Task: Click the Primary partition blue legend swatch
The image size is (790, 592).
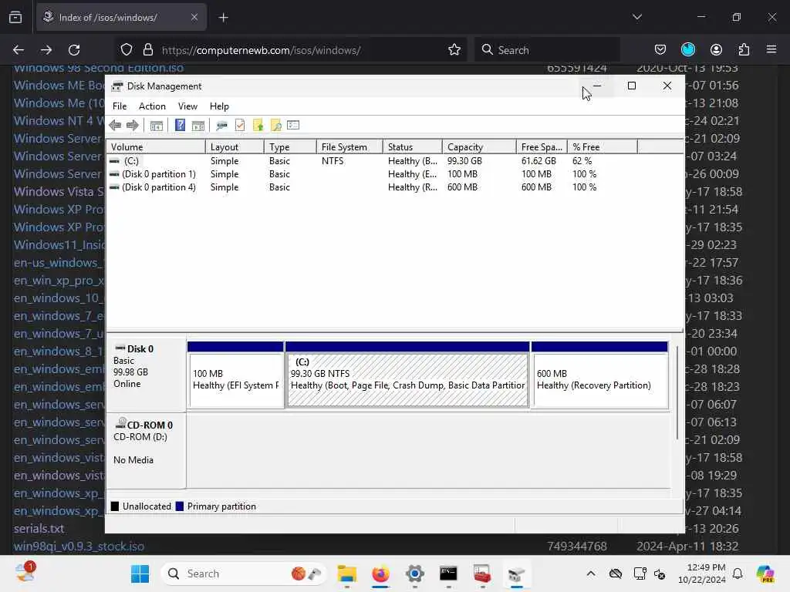Action: click(179, 506)
